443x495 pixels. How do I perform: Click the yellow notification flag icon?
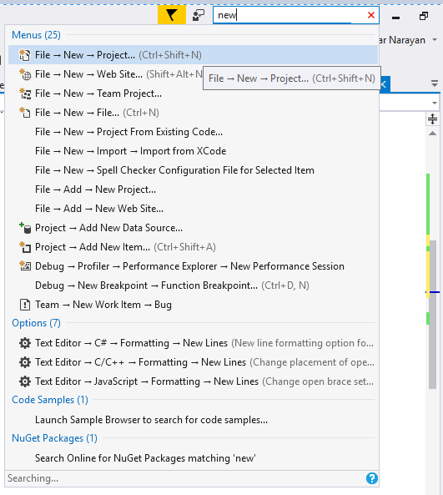(x=172, y=15)
